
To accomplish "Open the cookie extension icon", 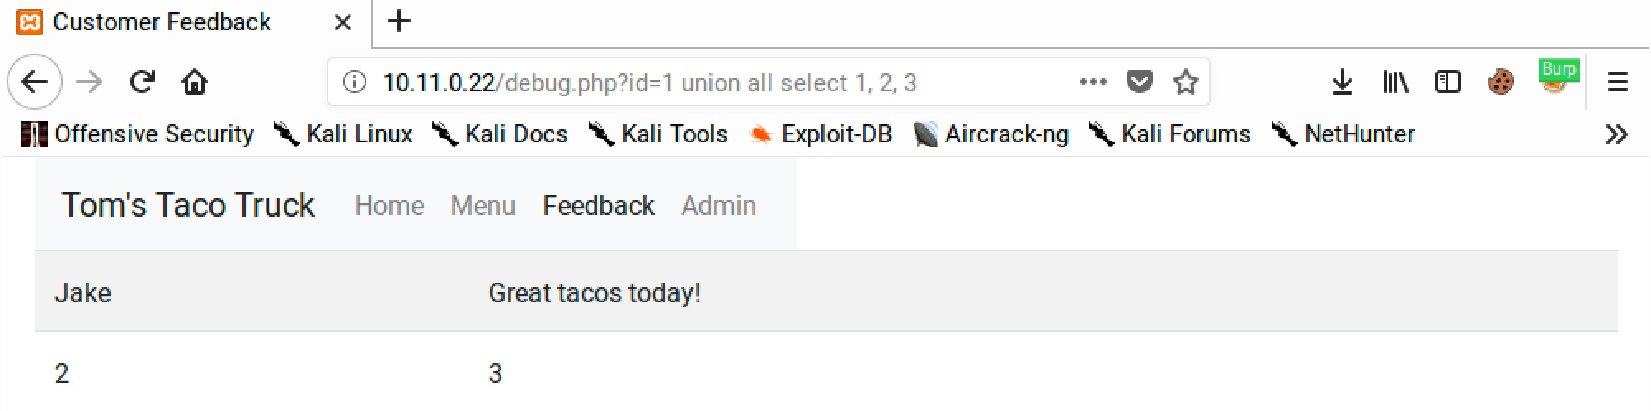I will pos(1501,82).
